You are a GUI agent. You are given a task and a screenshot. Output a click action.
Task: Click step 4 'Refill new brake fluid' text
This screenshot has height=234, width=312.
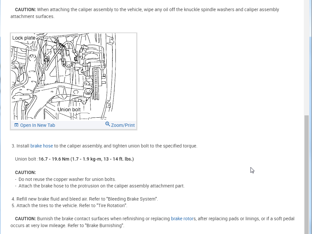(85, 199)
